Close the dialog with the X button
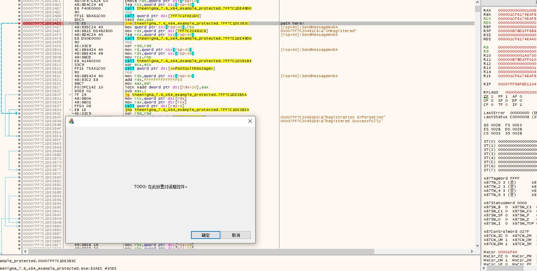This screenshot has width=537, height=271. [250, 121]
